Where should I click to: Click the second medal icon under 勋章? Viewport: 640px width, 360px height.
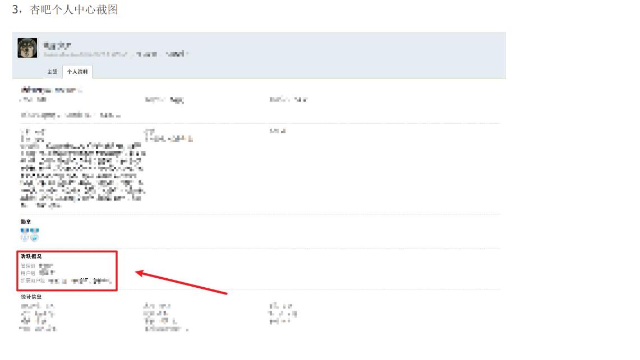pyautogui.click(x=35, y=234)
